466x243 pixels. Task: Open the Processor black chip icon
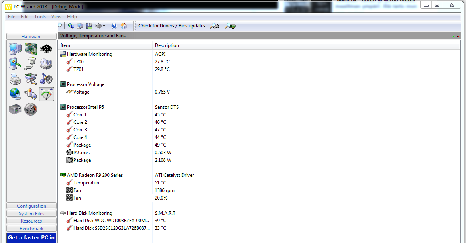tap(46, 49)
